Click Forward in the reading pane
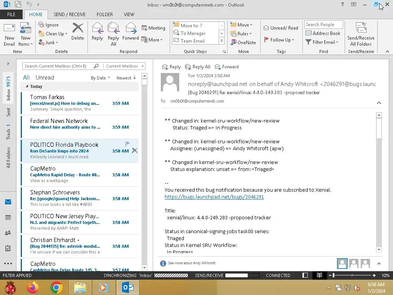This screenshot has height=295, width=393. (x=227, y=67)
